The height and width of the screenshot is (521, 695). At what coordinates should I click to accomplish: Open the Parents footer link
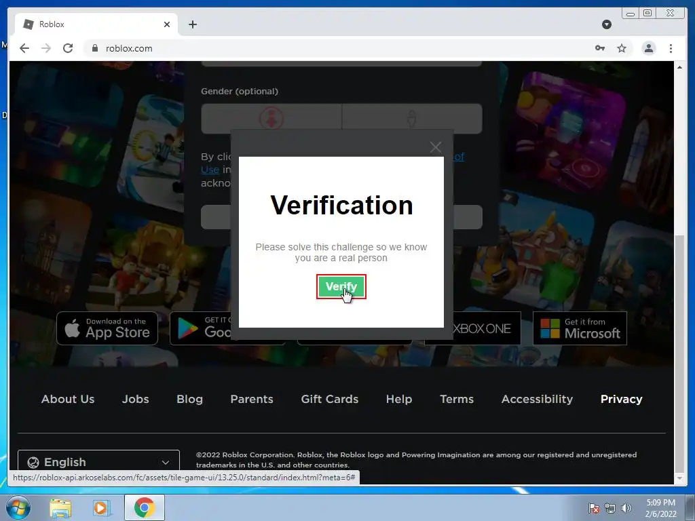252,399
